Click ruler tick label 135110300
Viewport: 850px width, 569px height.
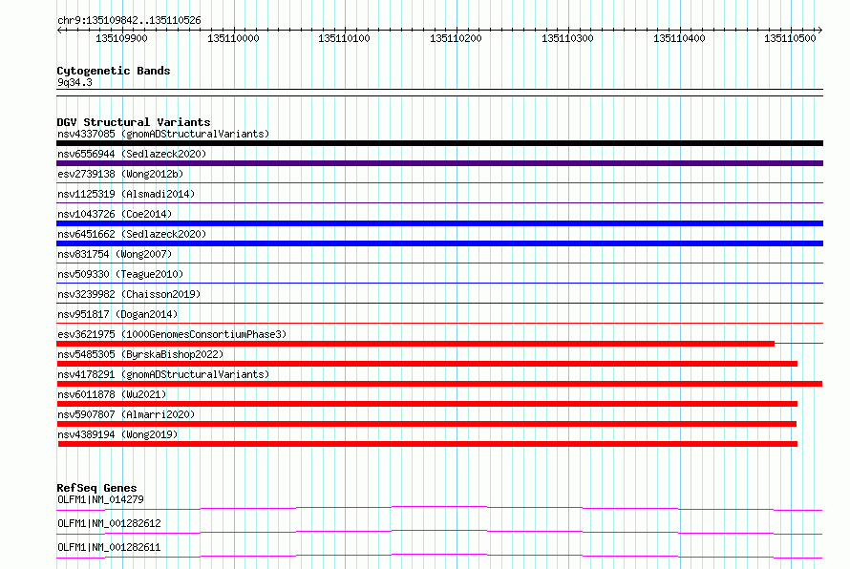coord(567,38)
